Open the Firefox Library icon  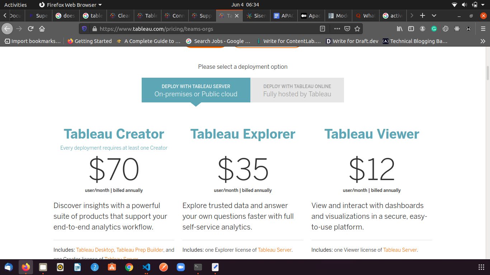tap(400, 29)
